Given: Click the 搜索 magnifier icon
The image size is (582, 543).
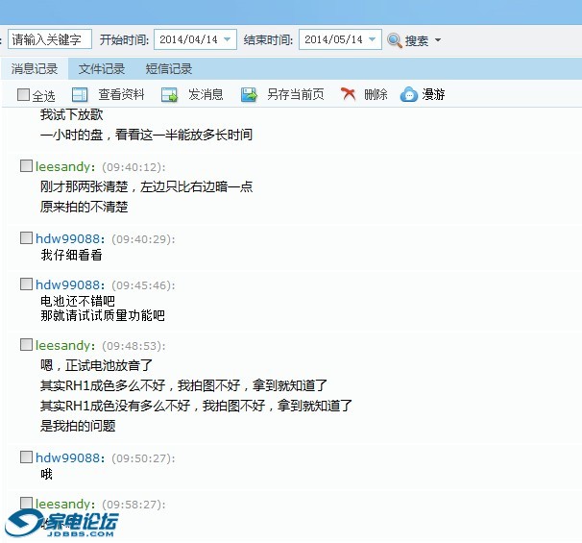Looking at the screenshot, I should (394, 40).
